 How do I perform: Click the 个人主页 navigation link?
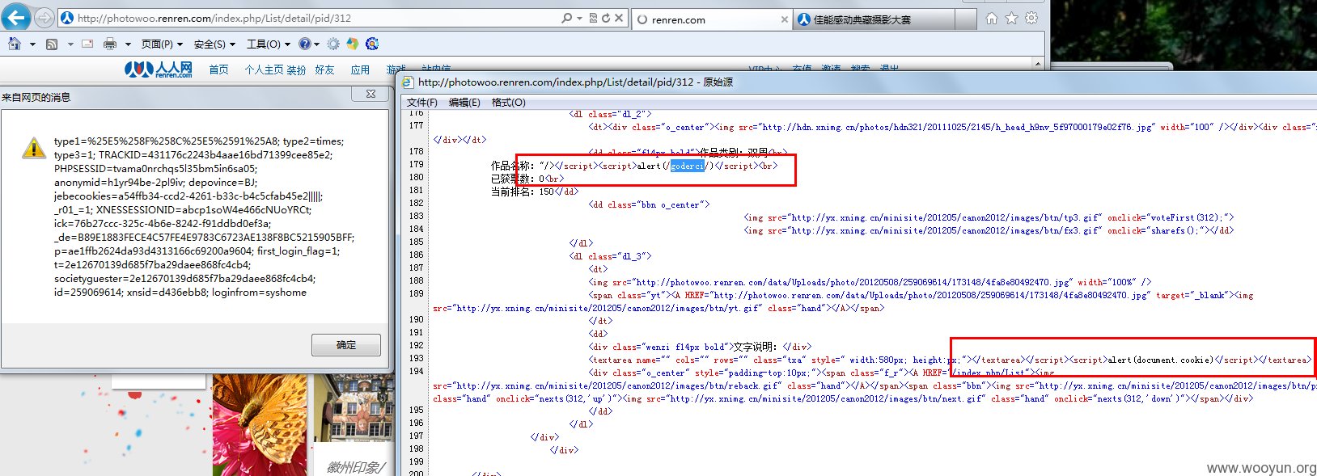pos(264,70)
